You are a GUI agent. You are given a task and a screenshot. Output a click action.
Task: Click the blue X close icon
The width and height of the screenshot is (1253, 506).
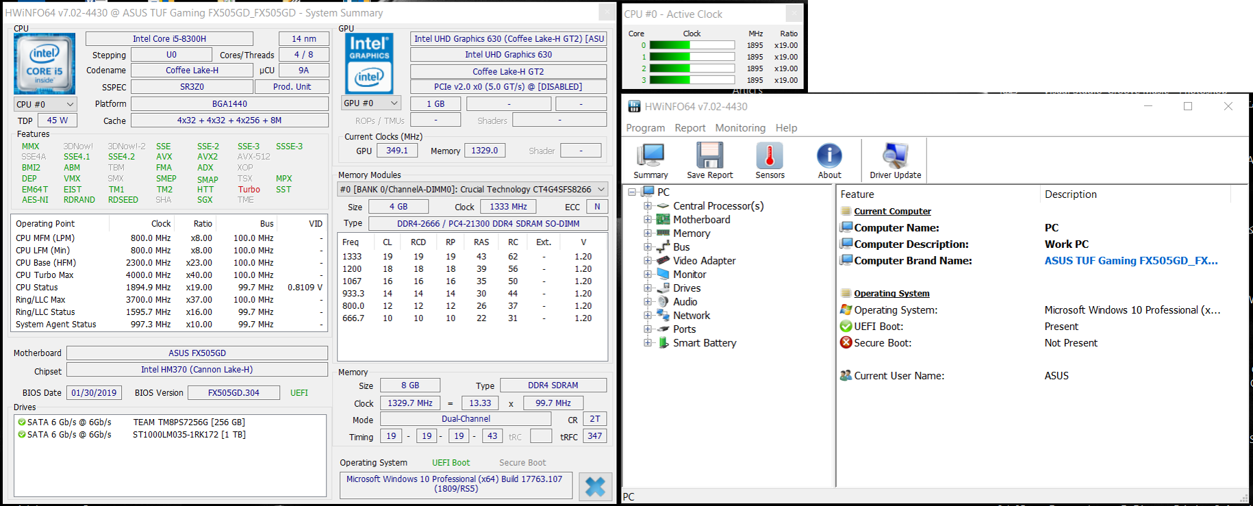click(x=595, y=487)
